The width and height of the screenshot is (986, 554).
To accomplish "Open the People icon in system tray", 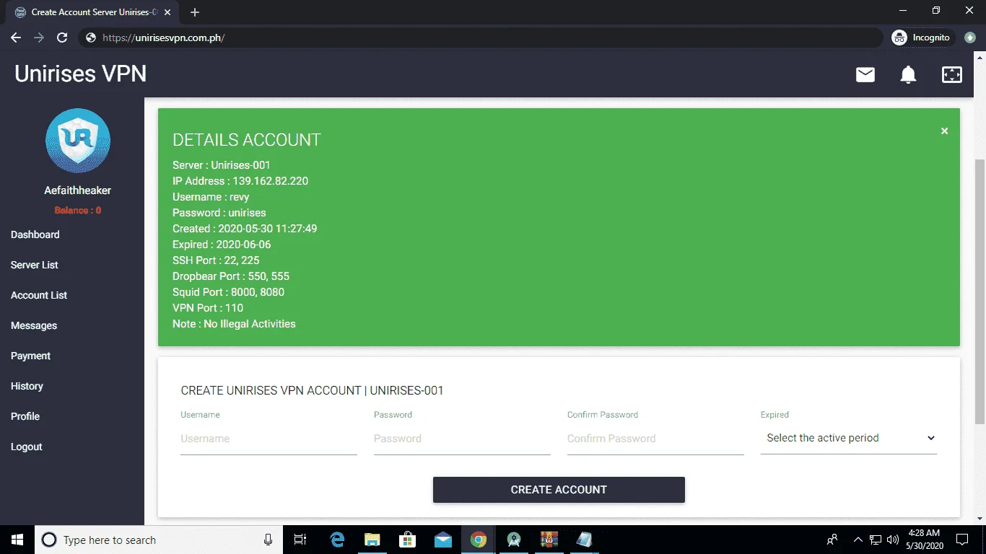I will [832, 540].
